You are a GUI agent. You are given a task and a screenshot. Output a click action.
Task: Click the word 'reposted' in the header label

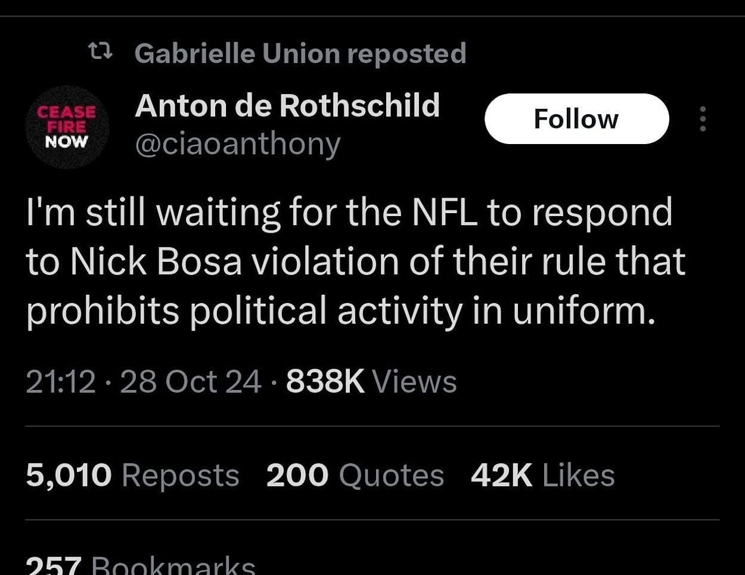[406, 54]
